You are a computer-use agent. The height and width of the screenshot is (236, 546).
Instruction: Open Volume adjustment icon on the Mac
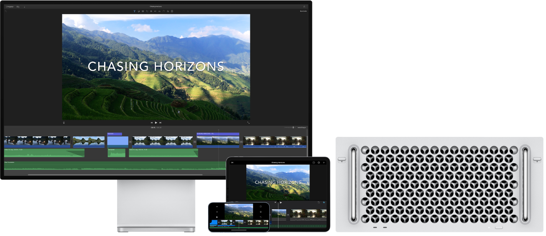coord(156,11)
